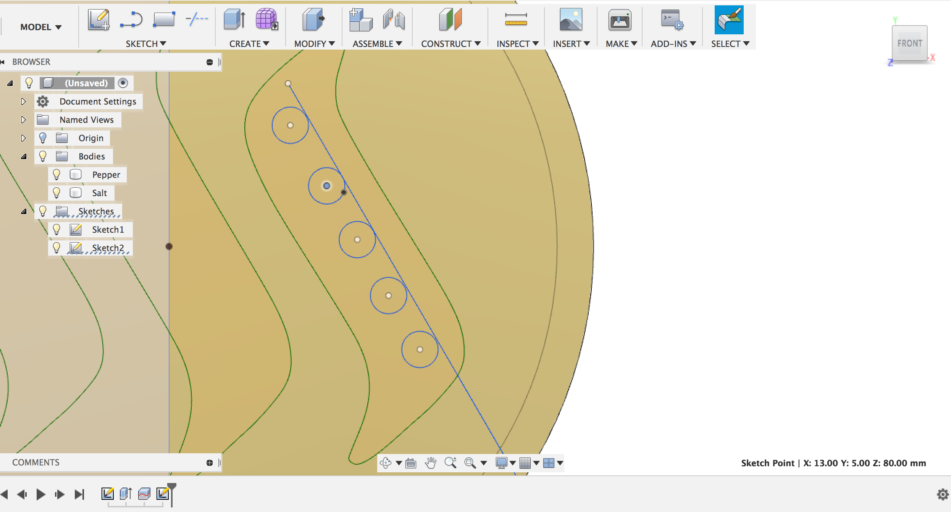
Task: Hide the Pepper body
Action: point(57,174)
